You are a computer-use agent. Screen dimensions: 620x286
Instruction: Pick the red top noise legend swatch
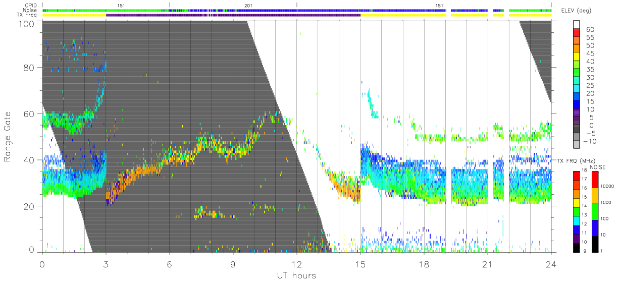click(595, 180)
